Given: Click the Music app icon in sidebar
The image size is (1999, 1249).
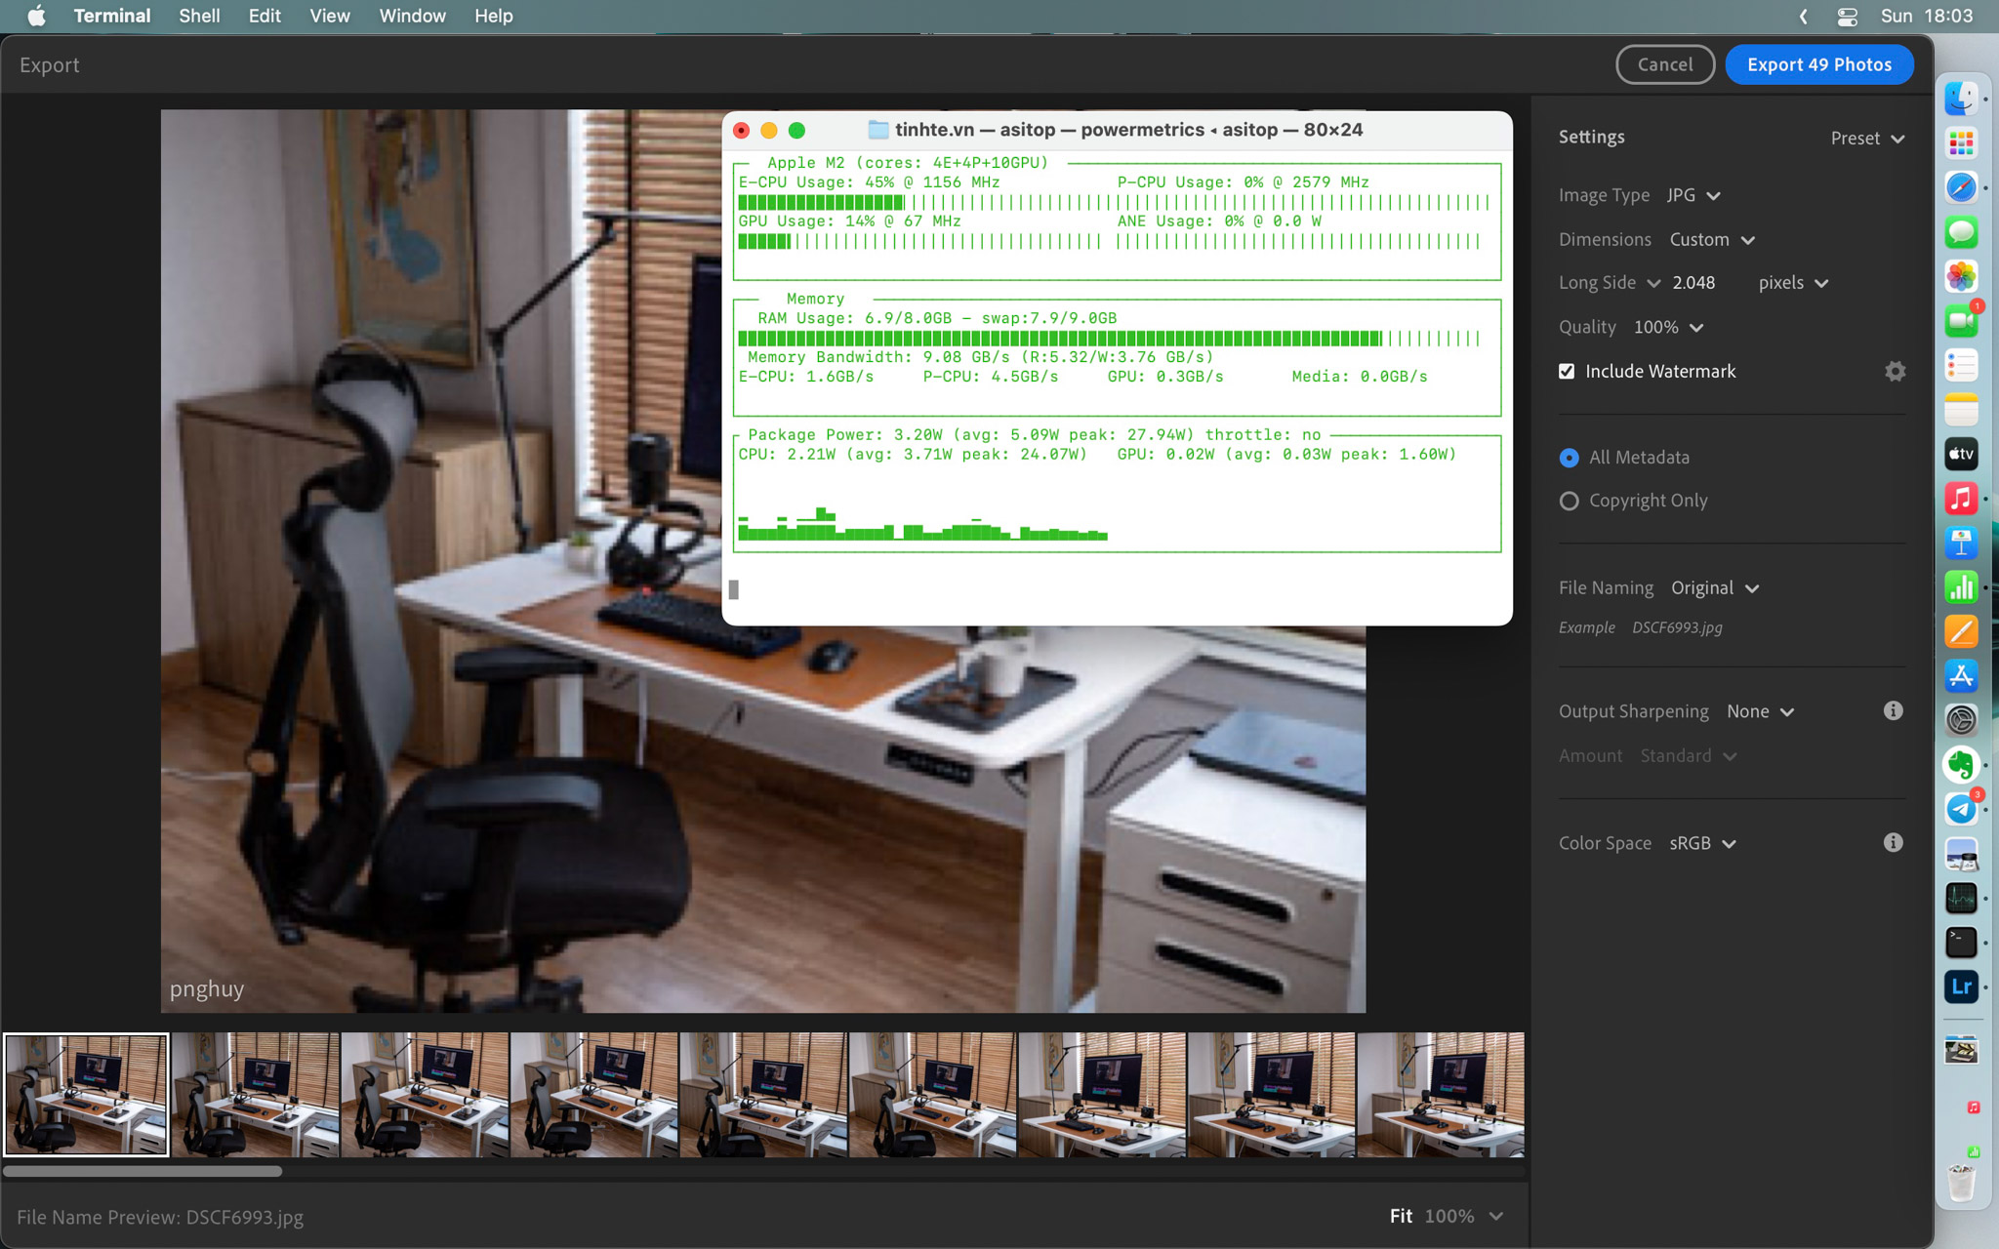Looking at the screenshot, I should point(1960,498).
